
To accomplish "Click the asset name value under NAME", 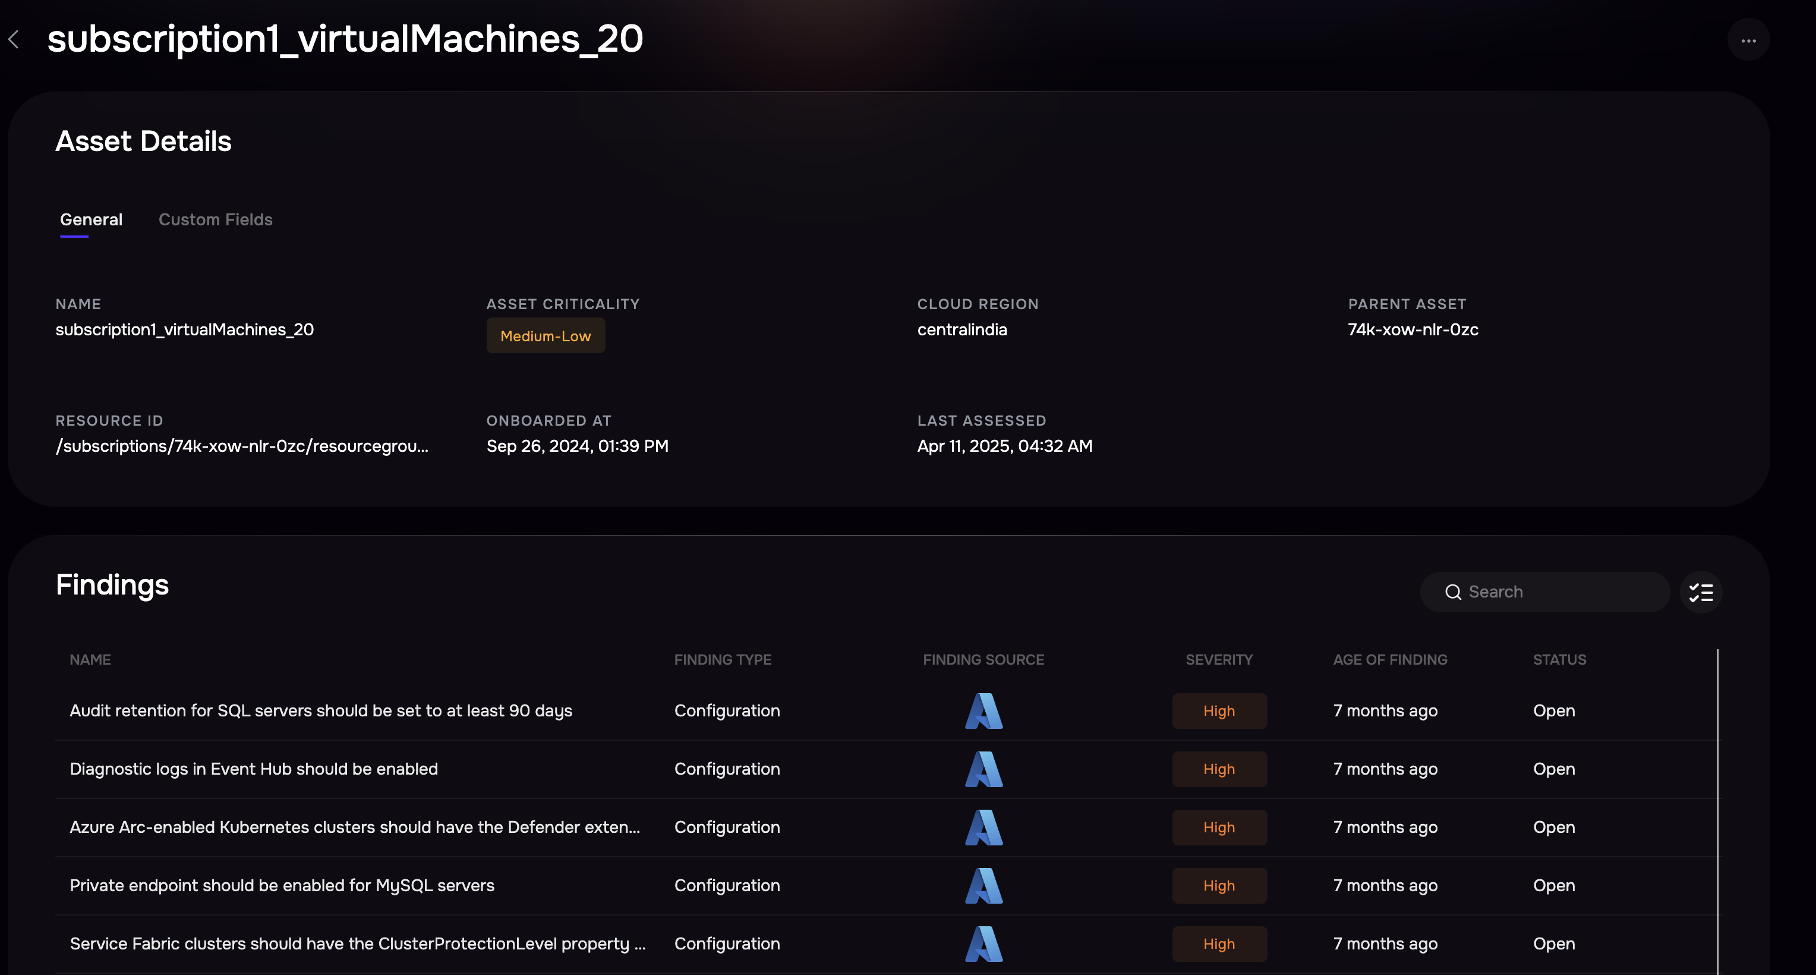I will 185,329.
